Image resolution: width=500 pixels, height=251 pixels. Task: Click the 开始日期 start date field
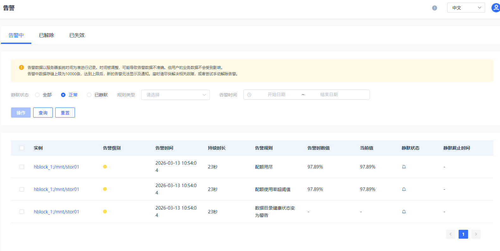[276, 95]
